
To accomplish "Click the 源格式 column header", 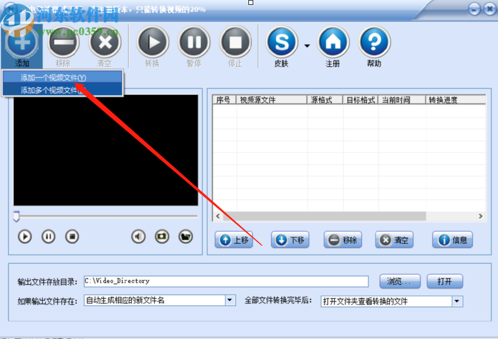I will [x=325, y=100].
